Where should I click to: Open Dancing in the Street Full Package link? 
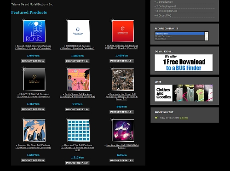click(x=121, y=97)
